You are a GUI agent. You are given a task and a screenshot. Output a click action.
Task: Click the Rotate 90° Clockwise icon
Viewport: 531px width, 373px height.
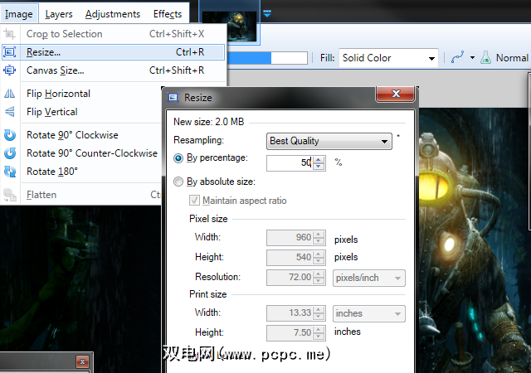click(x=9, y=135)
